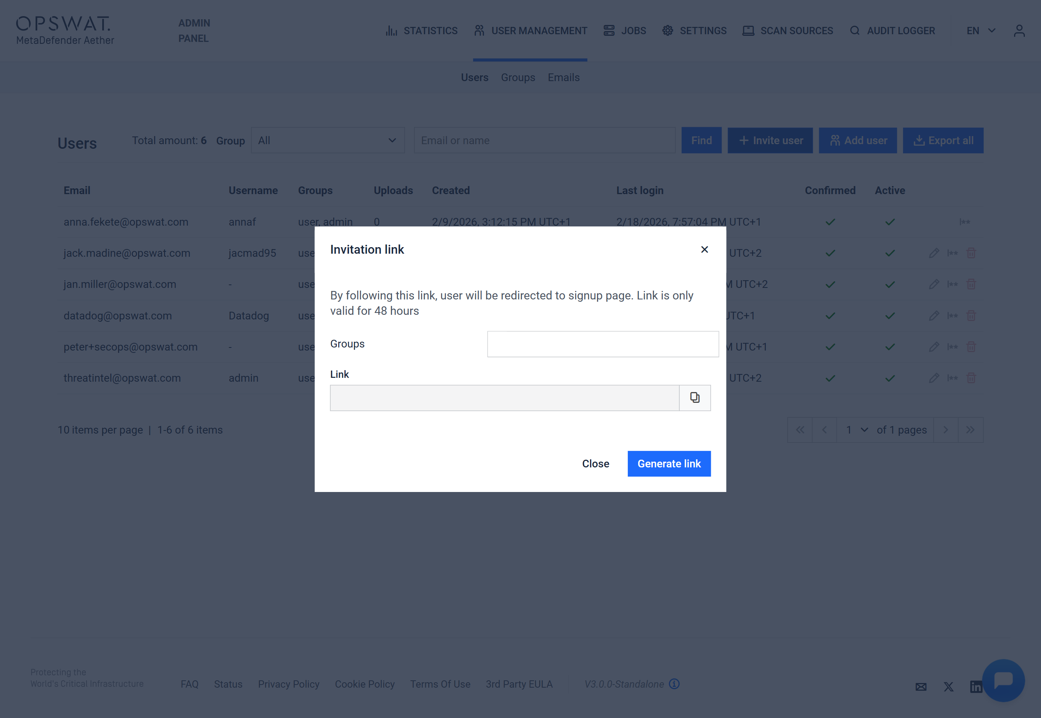
Task: Go to the Settings menu item
Action: [x=694, y=31]
